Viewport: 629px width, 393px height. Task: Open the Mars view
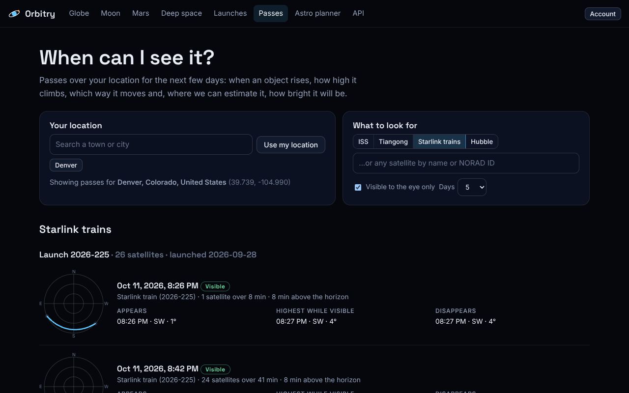141,13
